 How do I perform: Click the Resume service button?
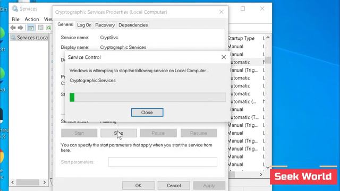(x=199, y=133)
